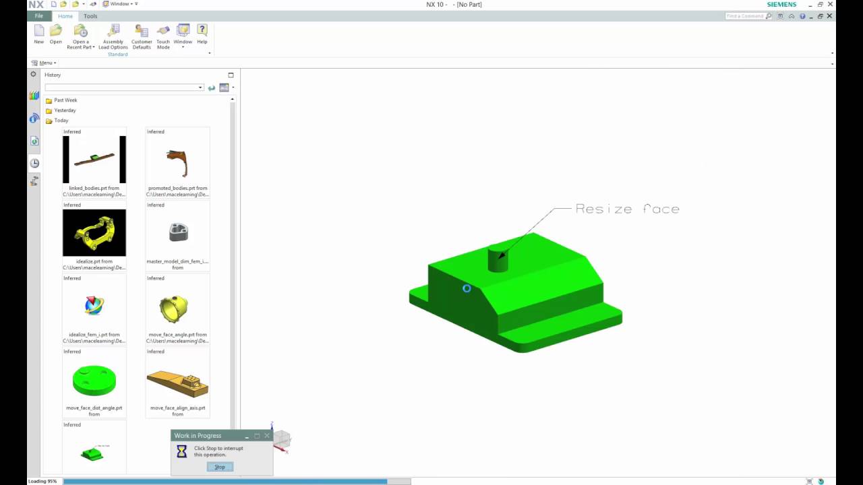
Task: Click the History thumbnail view icon
Action: 224,88
